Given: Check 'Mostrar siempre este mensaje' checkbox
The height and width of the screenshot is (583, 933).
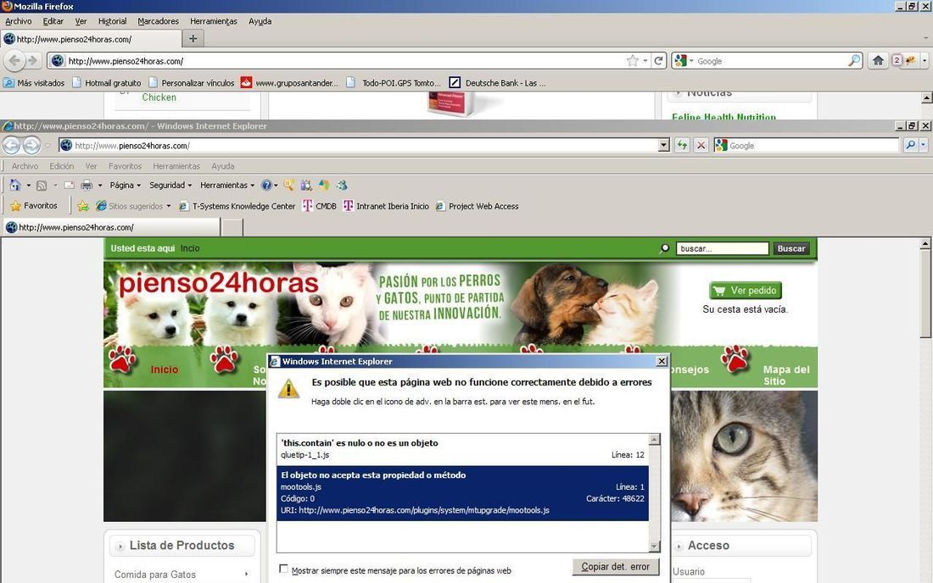Looking at the screenshot, I should tap(283, 569).
